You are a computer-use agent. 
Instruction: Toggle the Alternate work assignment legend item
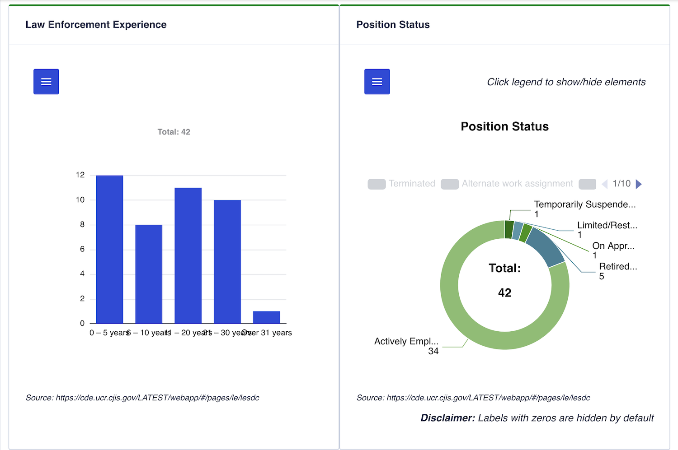click(x=507, y=184)
